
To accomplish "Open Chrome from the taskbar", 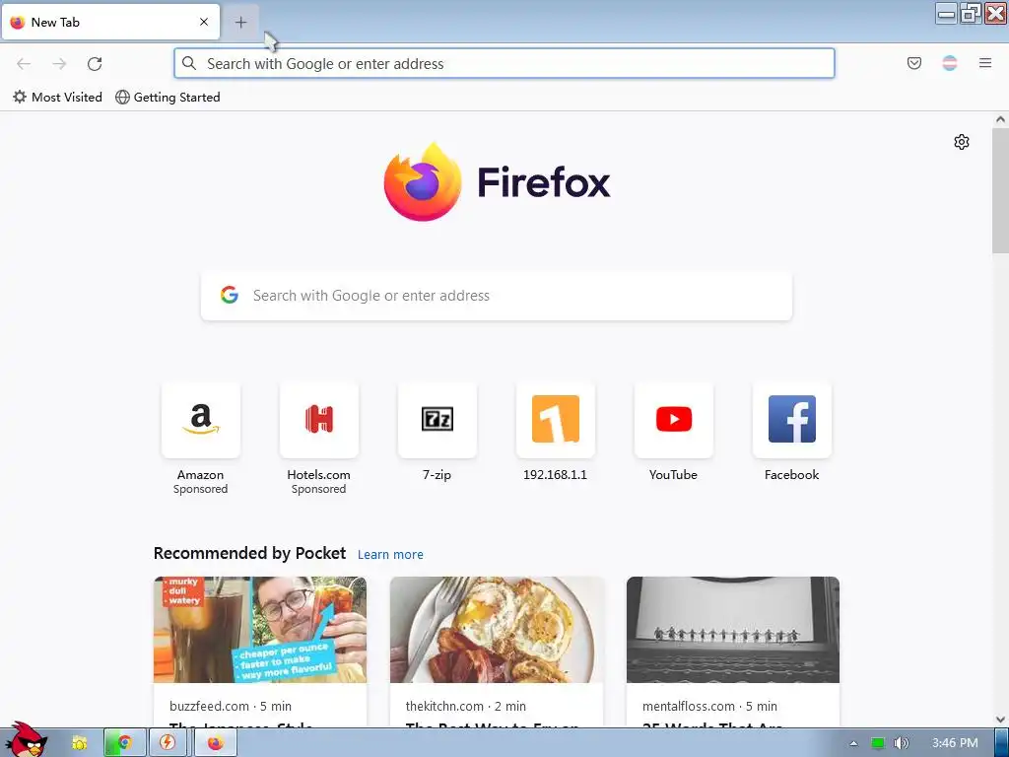I will tap(125, 743).
